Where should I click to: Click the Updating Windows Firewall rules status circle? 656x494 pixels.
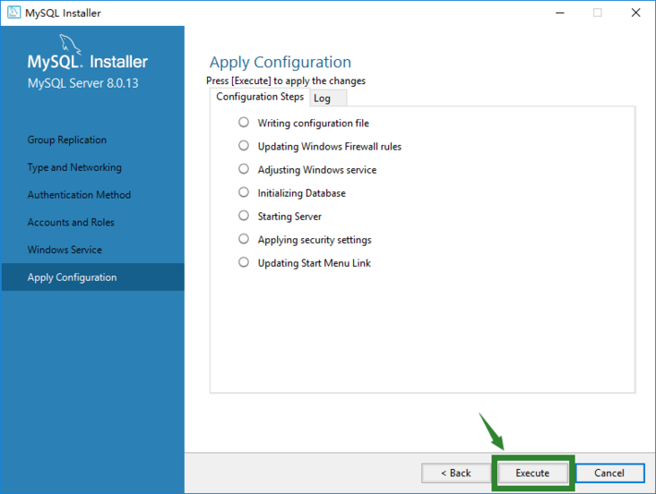(x=244, y=146)
